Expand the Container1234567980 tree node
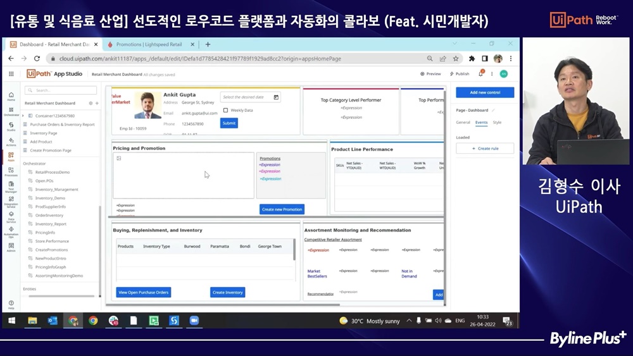Image resolution: width=633 pixels, height=356 pixels. (x=23, y=116)
